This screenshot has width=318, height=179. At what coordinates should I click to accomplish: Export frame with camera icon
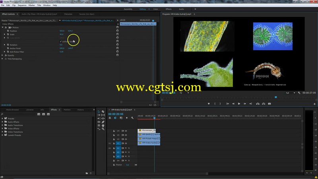point(270,104)
